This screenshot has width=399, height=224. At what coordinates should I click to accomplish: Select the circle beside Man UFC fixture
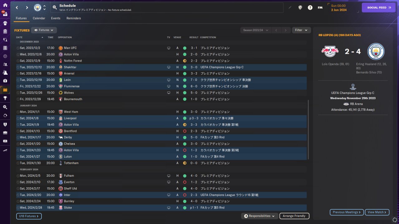click(18, 48)
